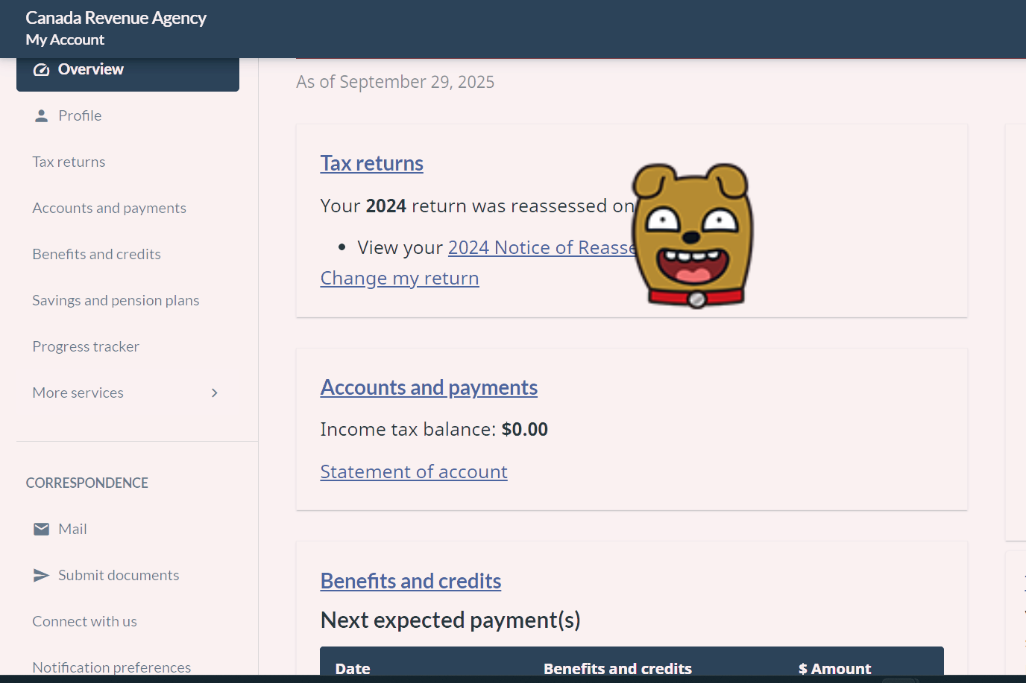Click the income tax balance $0.00 value

(x=525, y=429)
